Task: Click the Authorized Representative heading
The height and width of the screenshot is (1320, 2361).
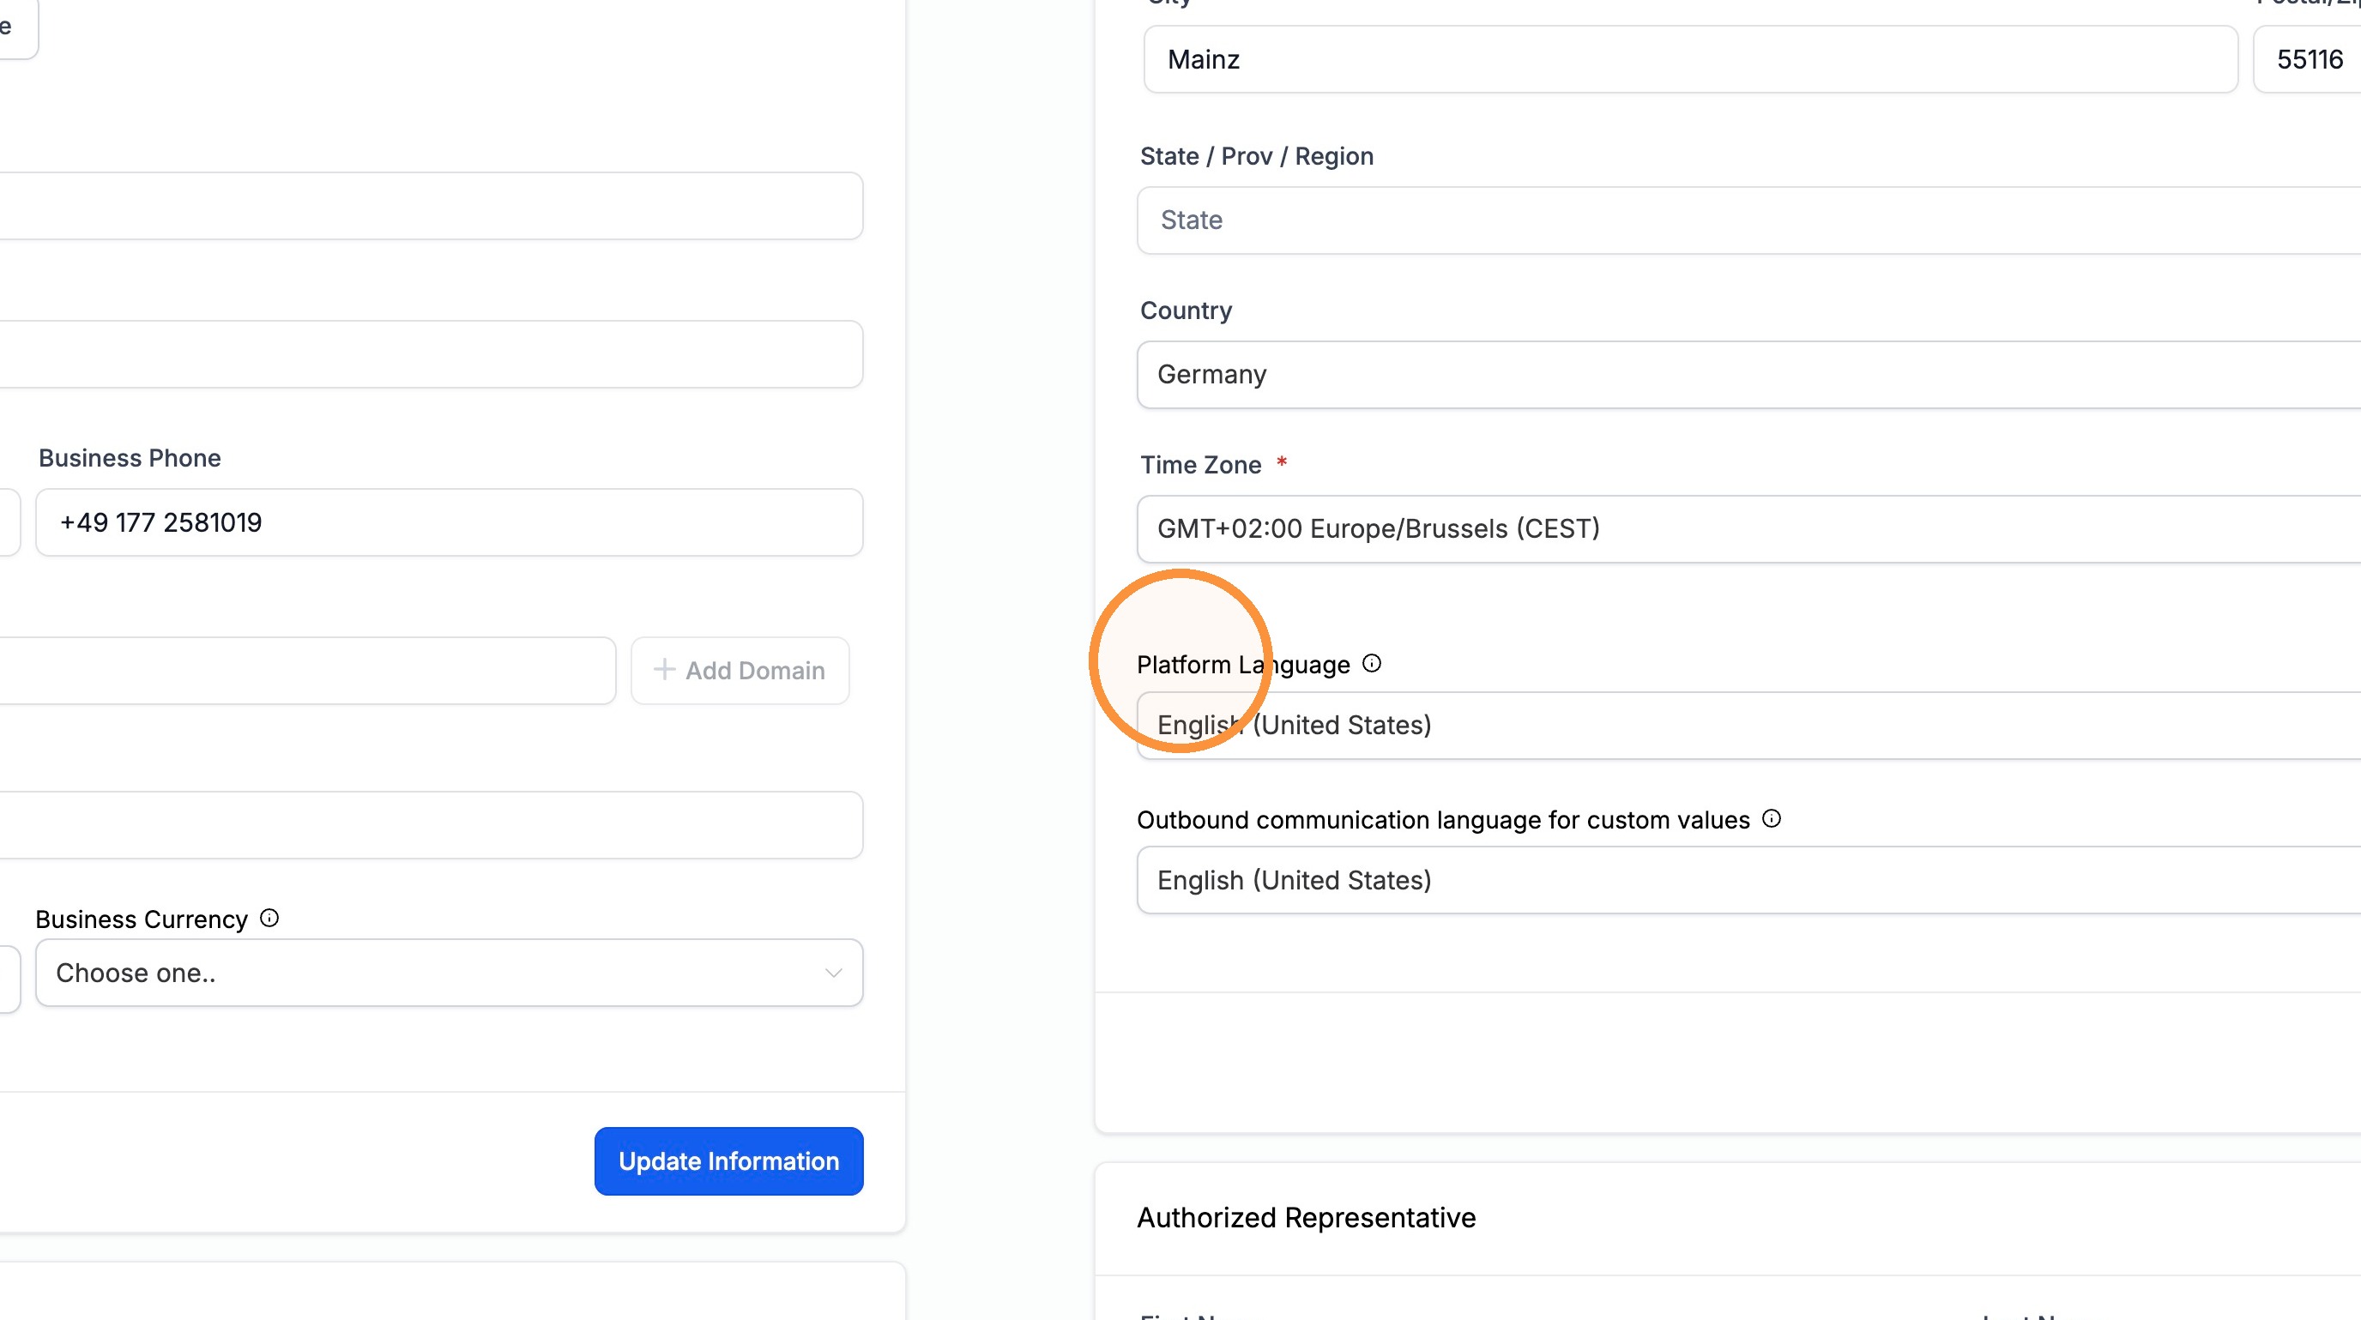Action: [x=1306, y=1217]
